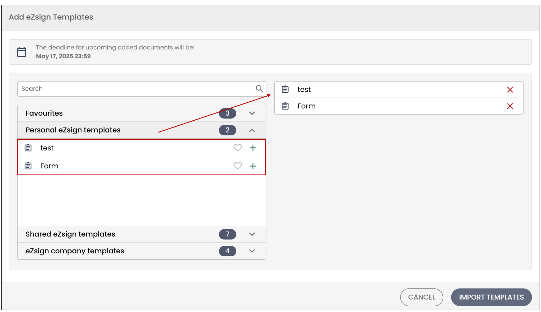This screenshot has width=541, height=312.
Task: Click clipboard icon beside test in personal list
Action: tap(28, 148)
